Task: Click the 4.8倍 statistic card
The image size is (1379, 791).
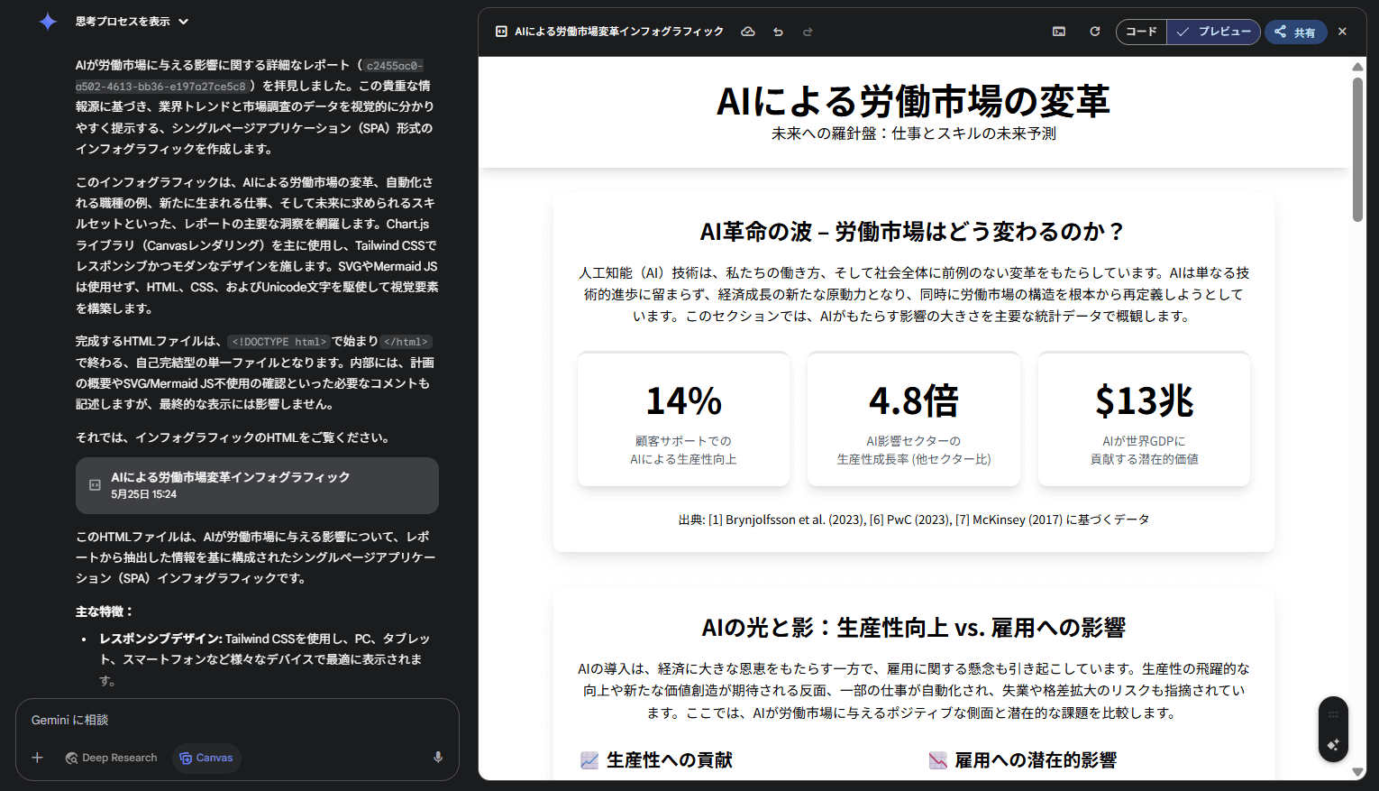Action: click(914, 419)
